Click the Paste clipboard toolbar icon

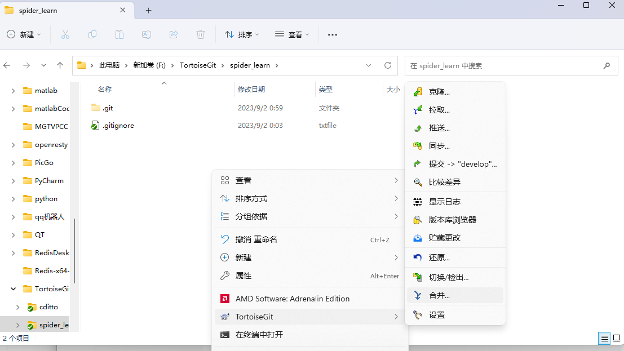click(x=120, y=34)
